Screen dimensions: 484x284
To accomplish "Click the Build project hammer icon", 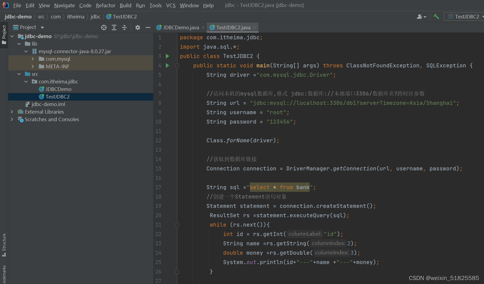I will (436, 17).
